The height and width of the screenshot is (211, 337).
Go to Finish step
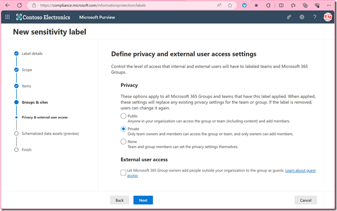pos(27,150)
